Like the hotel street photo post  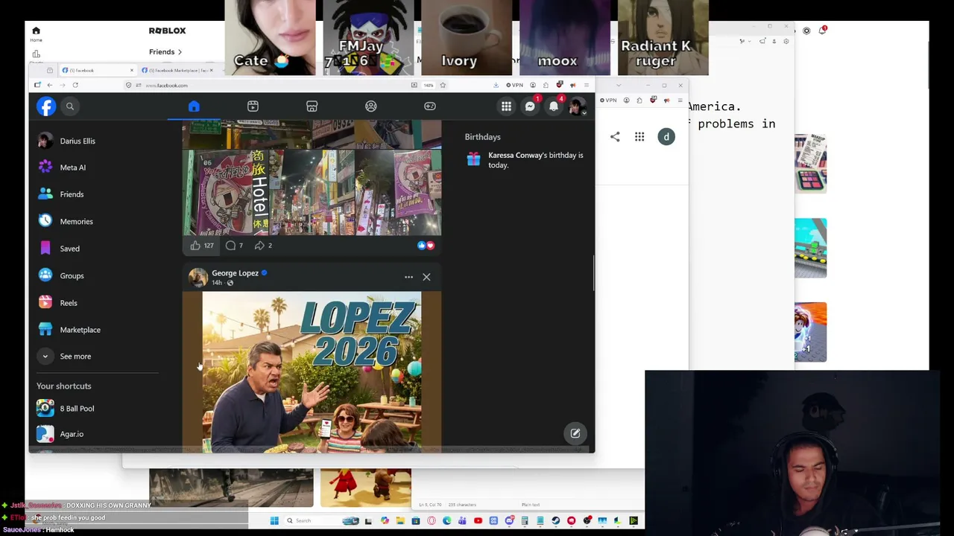click(201, 246)
